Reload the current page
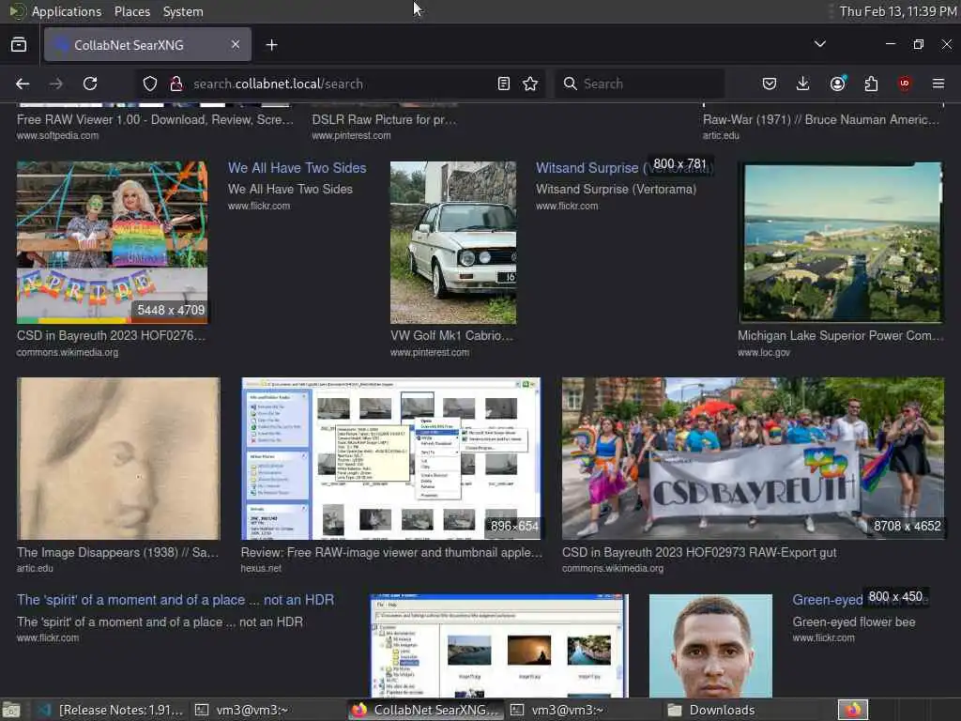961x721 pixels. coord(90,84)
